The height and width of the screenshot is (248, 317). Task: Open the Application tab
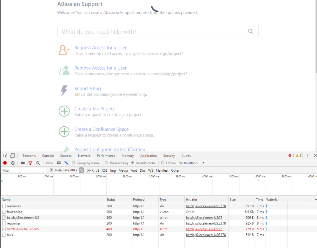pos(149,156)
